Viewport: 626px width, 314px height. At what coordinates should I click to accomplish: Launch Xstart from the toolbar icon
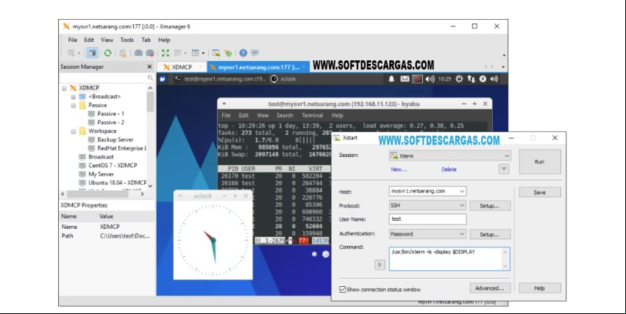pos(216,53)
